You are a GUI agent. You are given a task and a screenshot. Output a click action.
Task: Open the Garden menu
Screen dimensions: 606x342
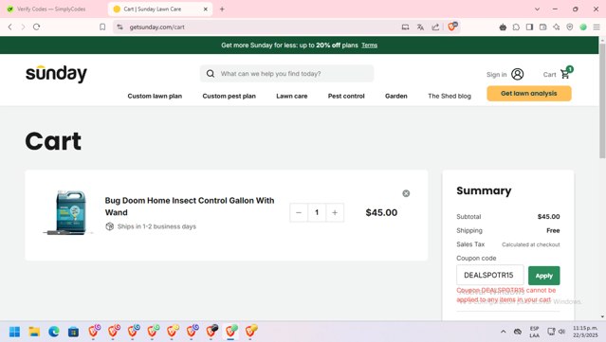click(396, 96)
